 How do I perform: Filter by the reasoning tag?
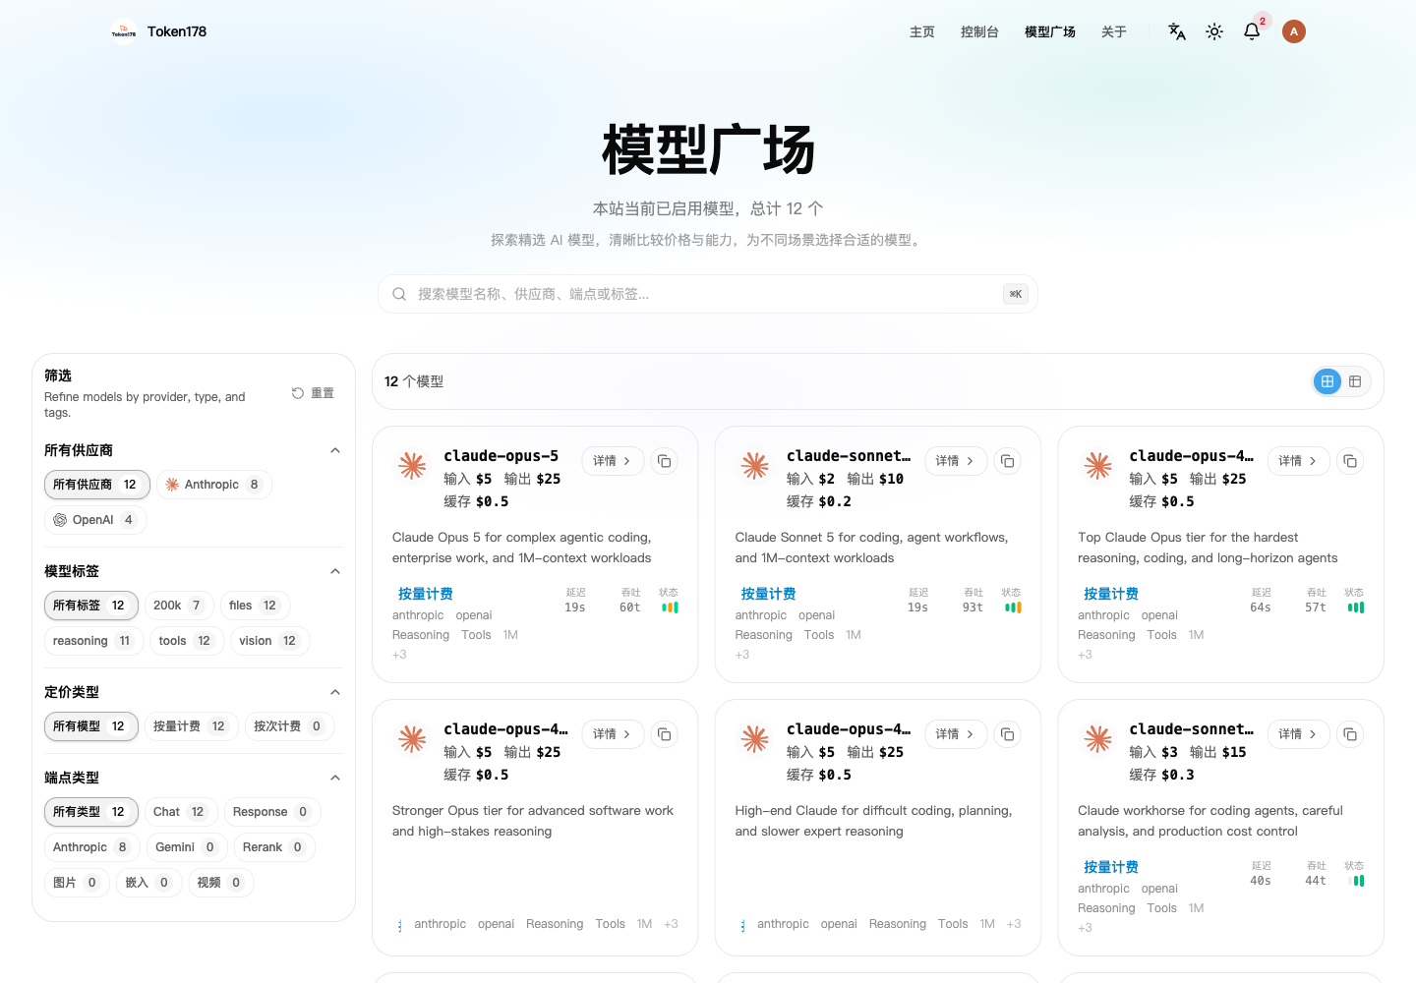[x=92, y=641]
